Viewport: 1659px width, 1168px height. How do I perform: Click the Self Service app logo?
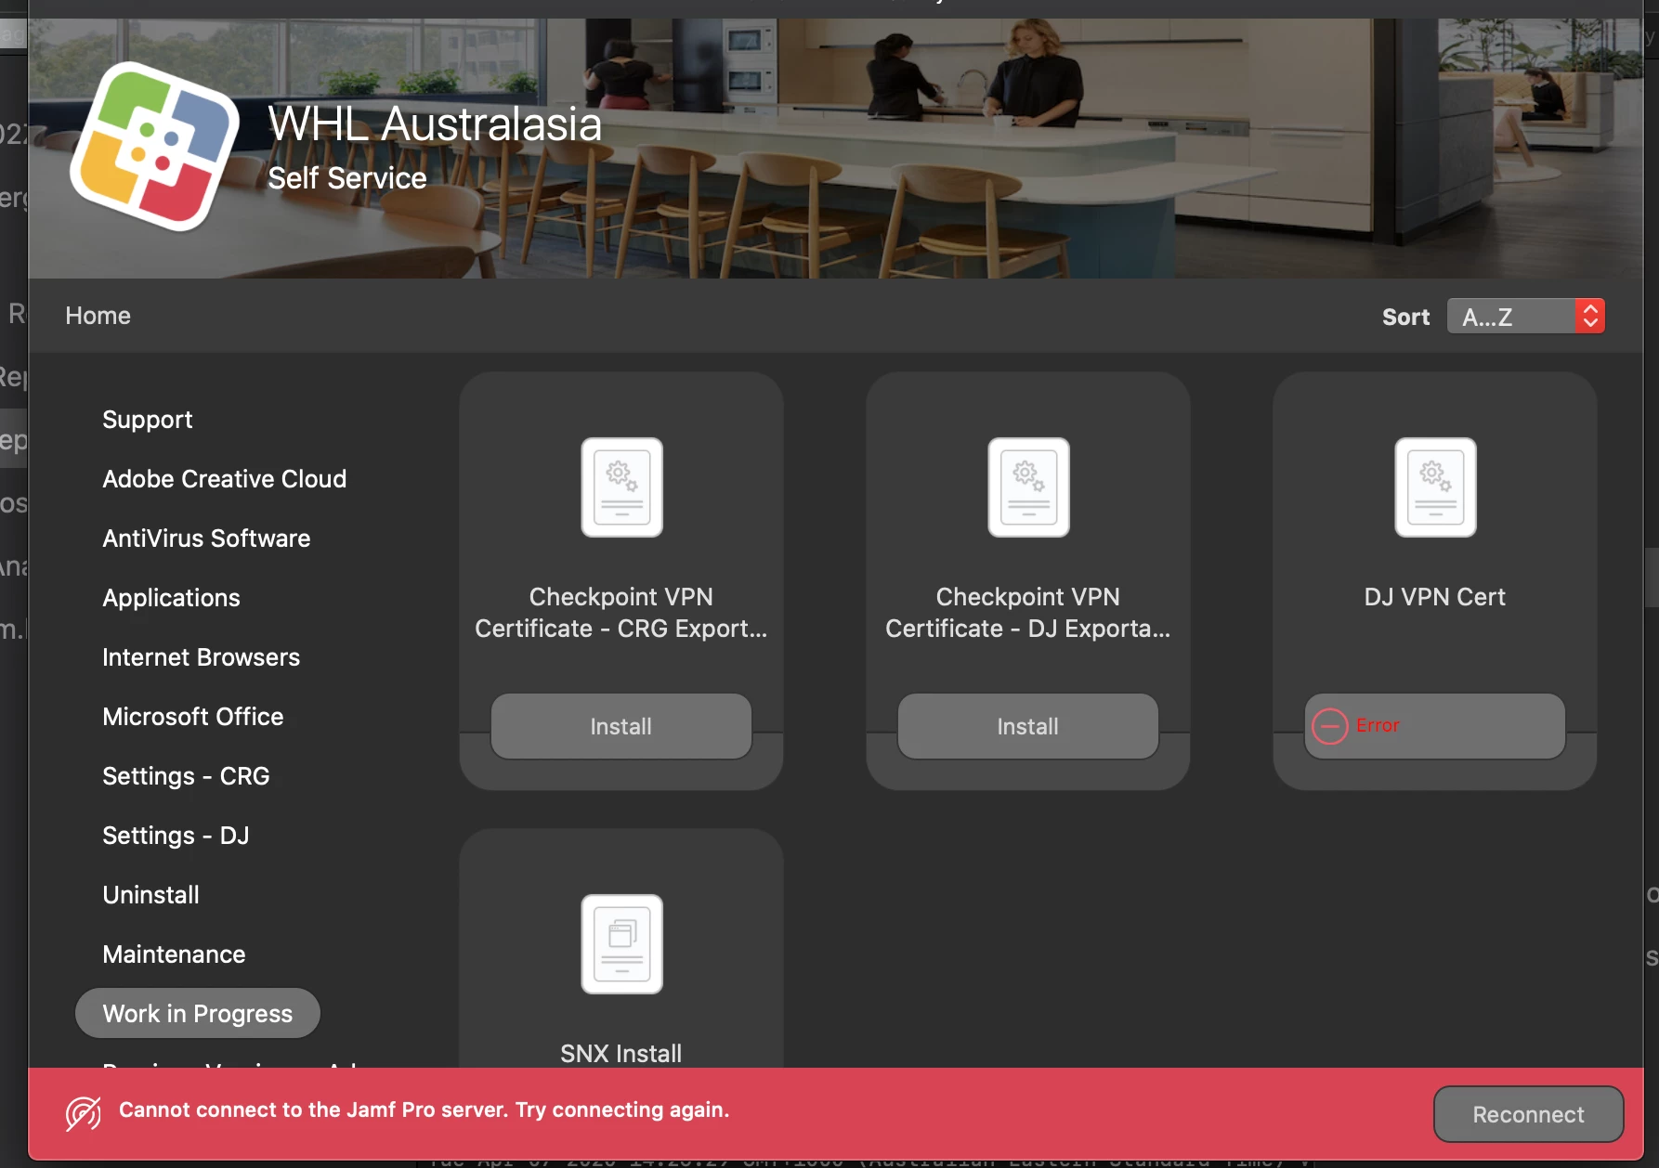pyautogui.click(x=155, y=146)
